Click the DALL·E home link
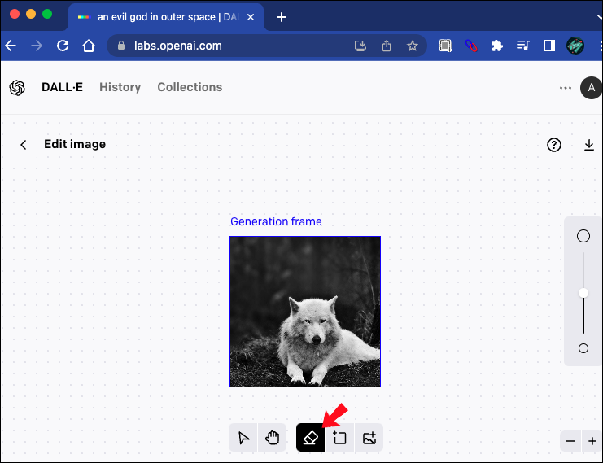The width and height of the screenshot is (603, 463). click(x=62, y=87)
